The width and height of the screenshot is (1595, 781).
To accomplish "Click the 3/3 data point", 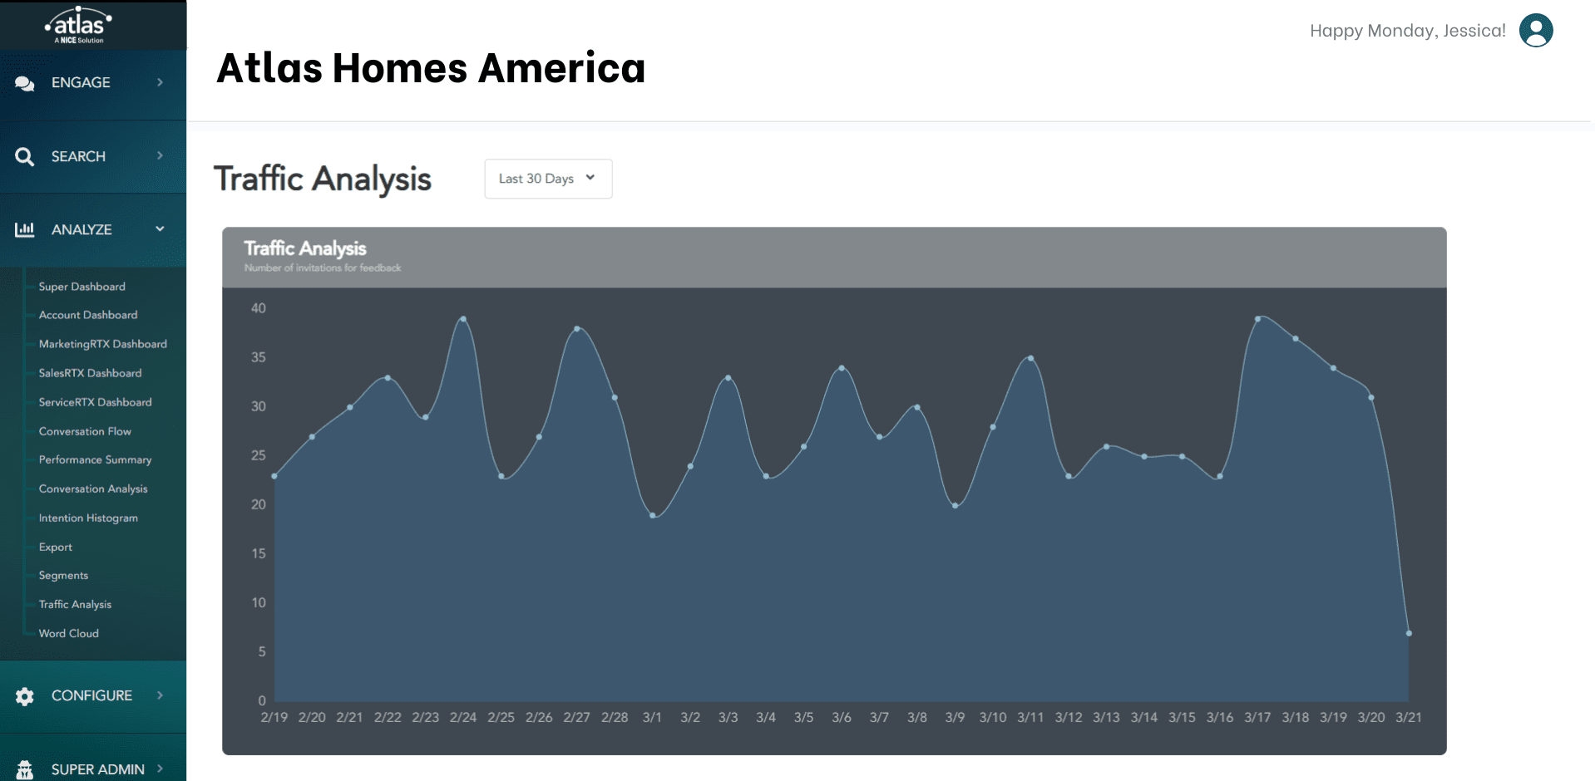I will [x=728, y=378].
